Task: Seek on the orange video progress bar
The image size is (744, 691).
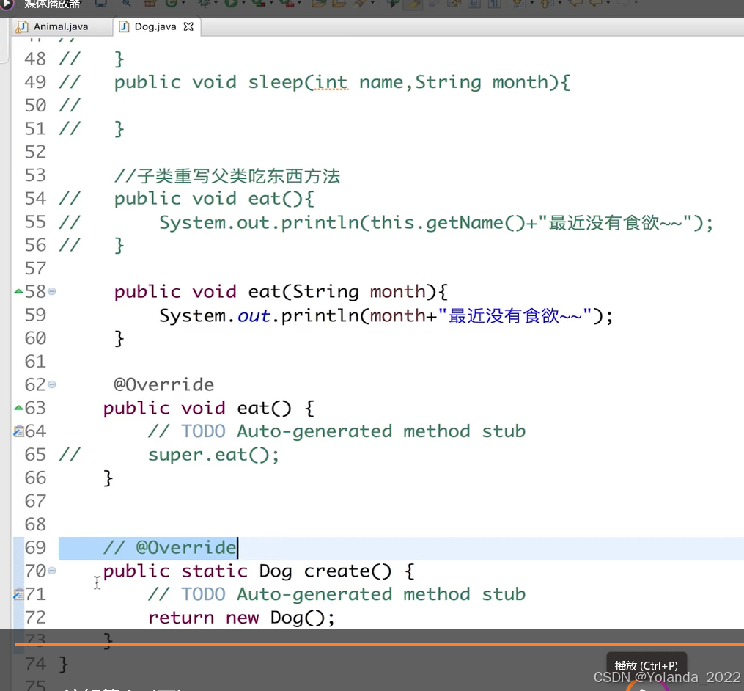Action: click(x=380, y=645)
